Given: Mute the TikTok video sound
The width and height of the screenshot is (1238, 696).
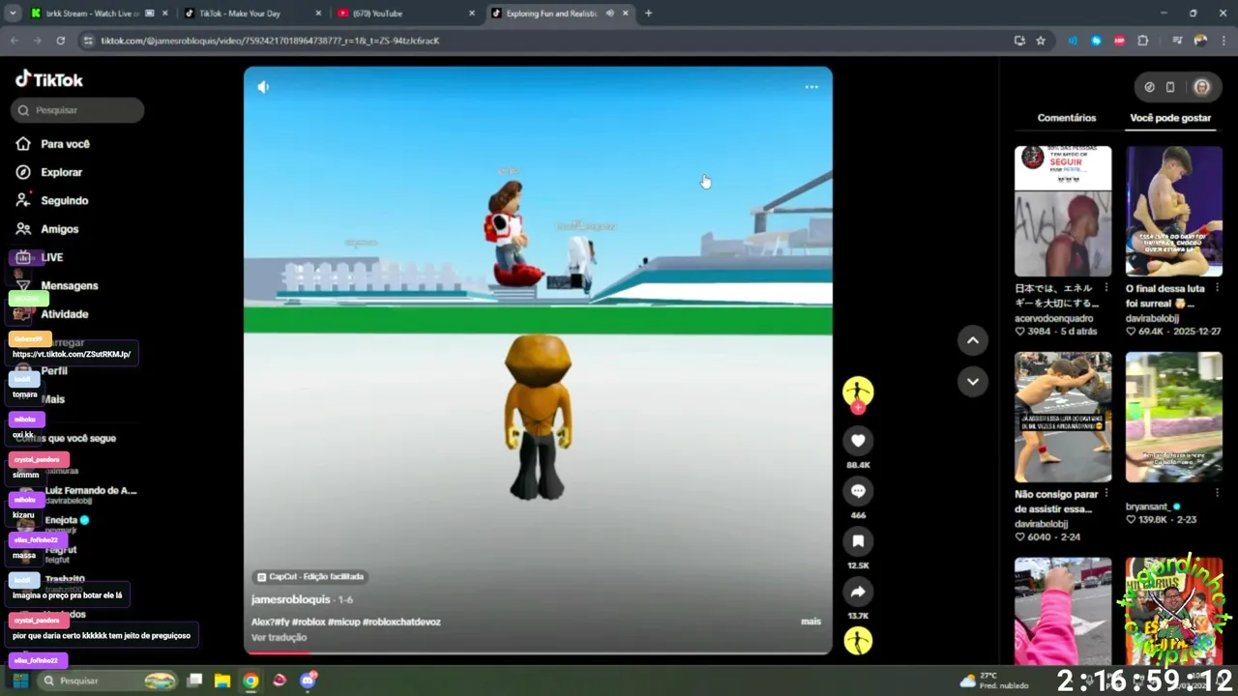Looking at the screenshot, I should pyautogui.click(x=263, y=87).
